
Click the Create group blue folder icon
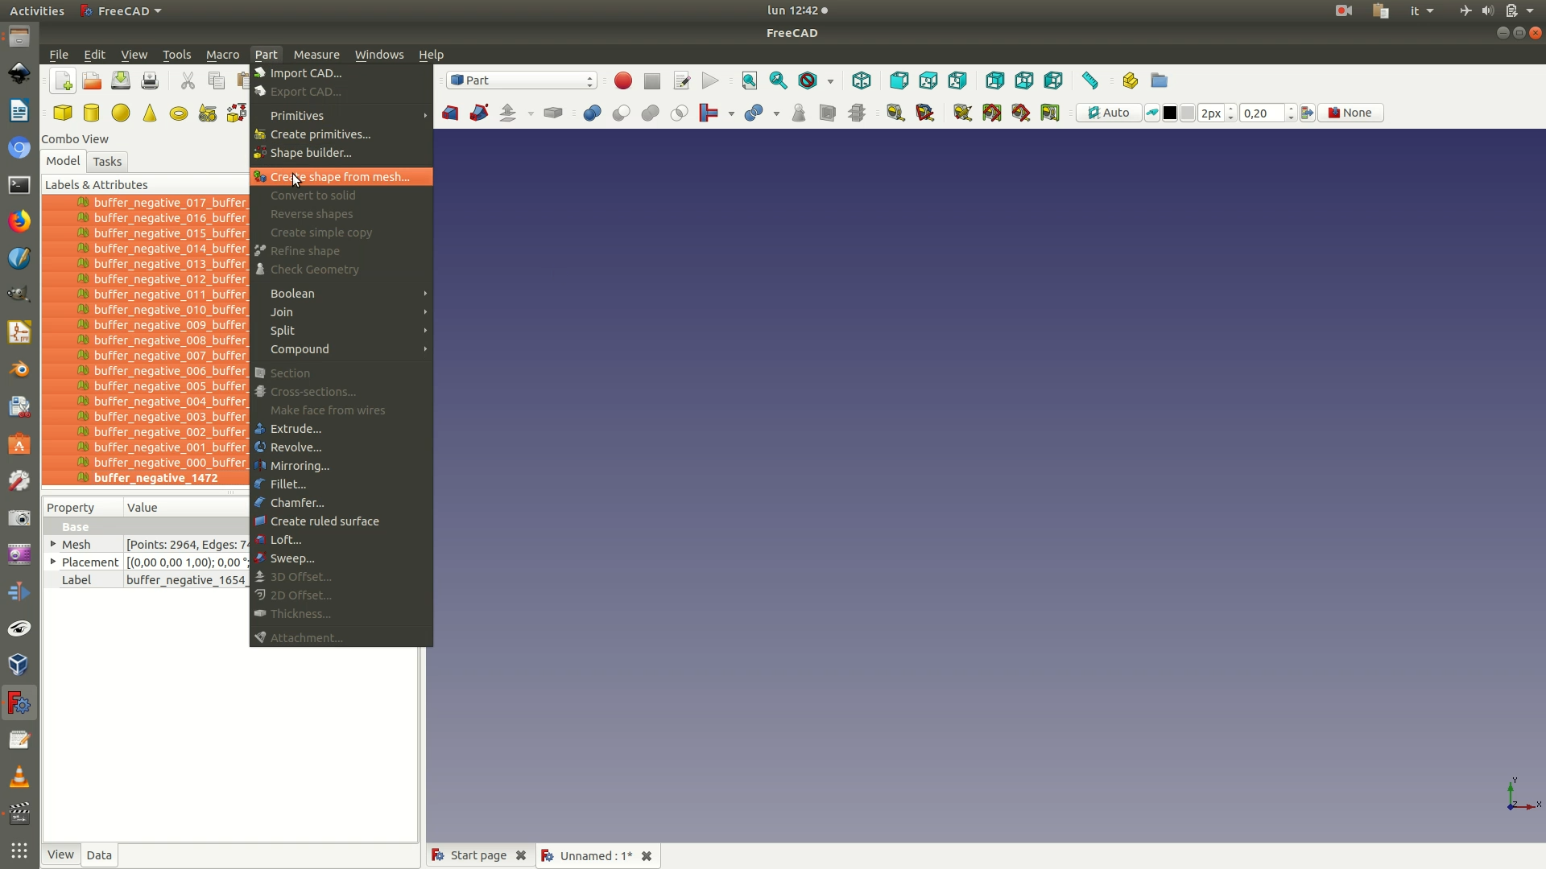[1159, 80]
